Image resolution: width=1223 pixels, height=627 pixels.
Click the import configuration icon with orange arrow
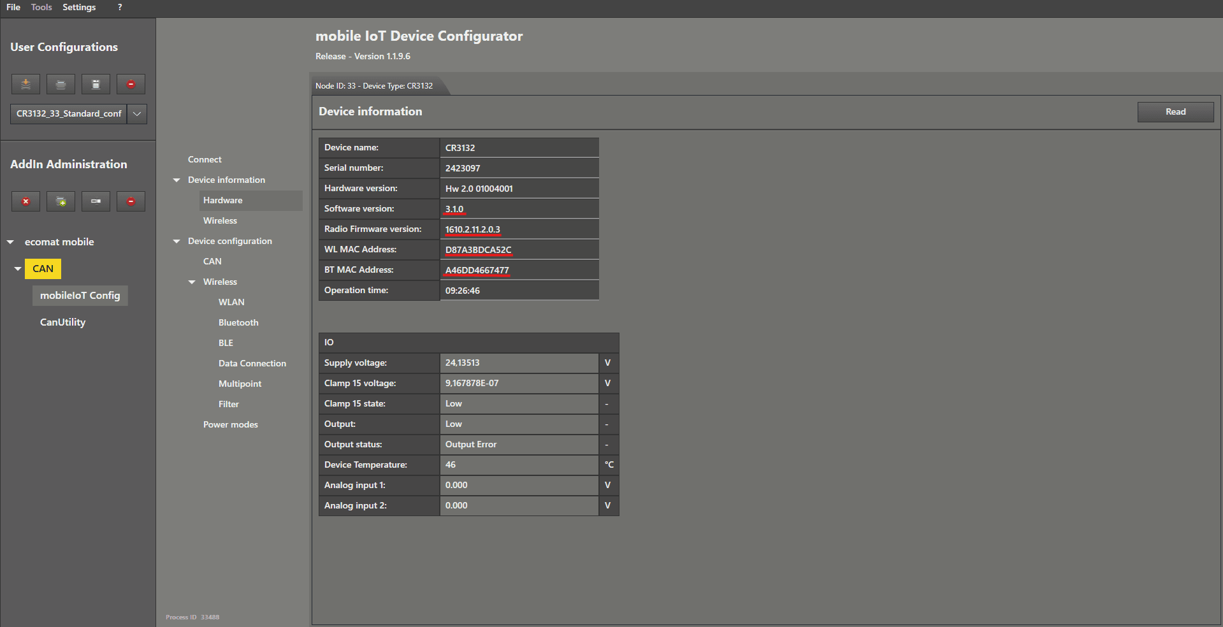click(25, 84)
